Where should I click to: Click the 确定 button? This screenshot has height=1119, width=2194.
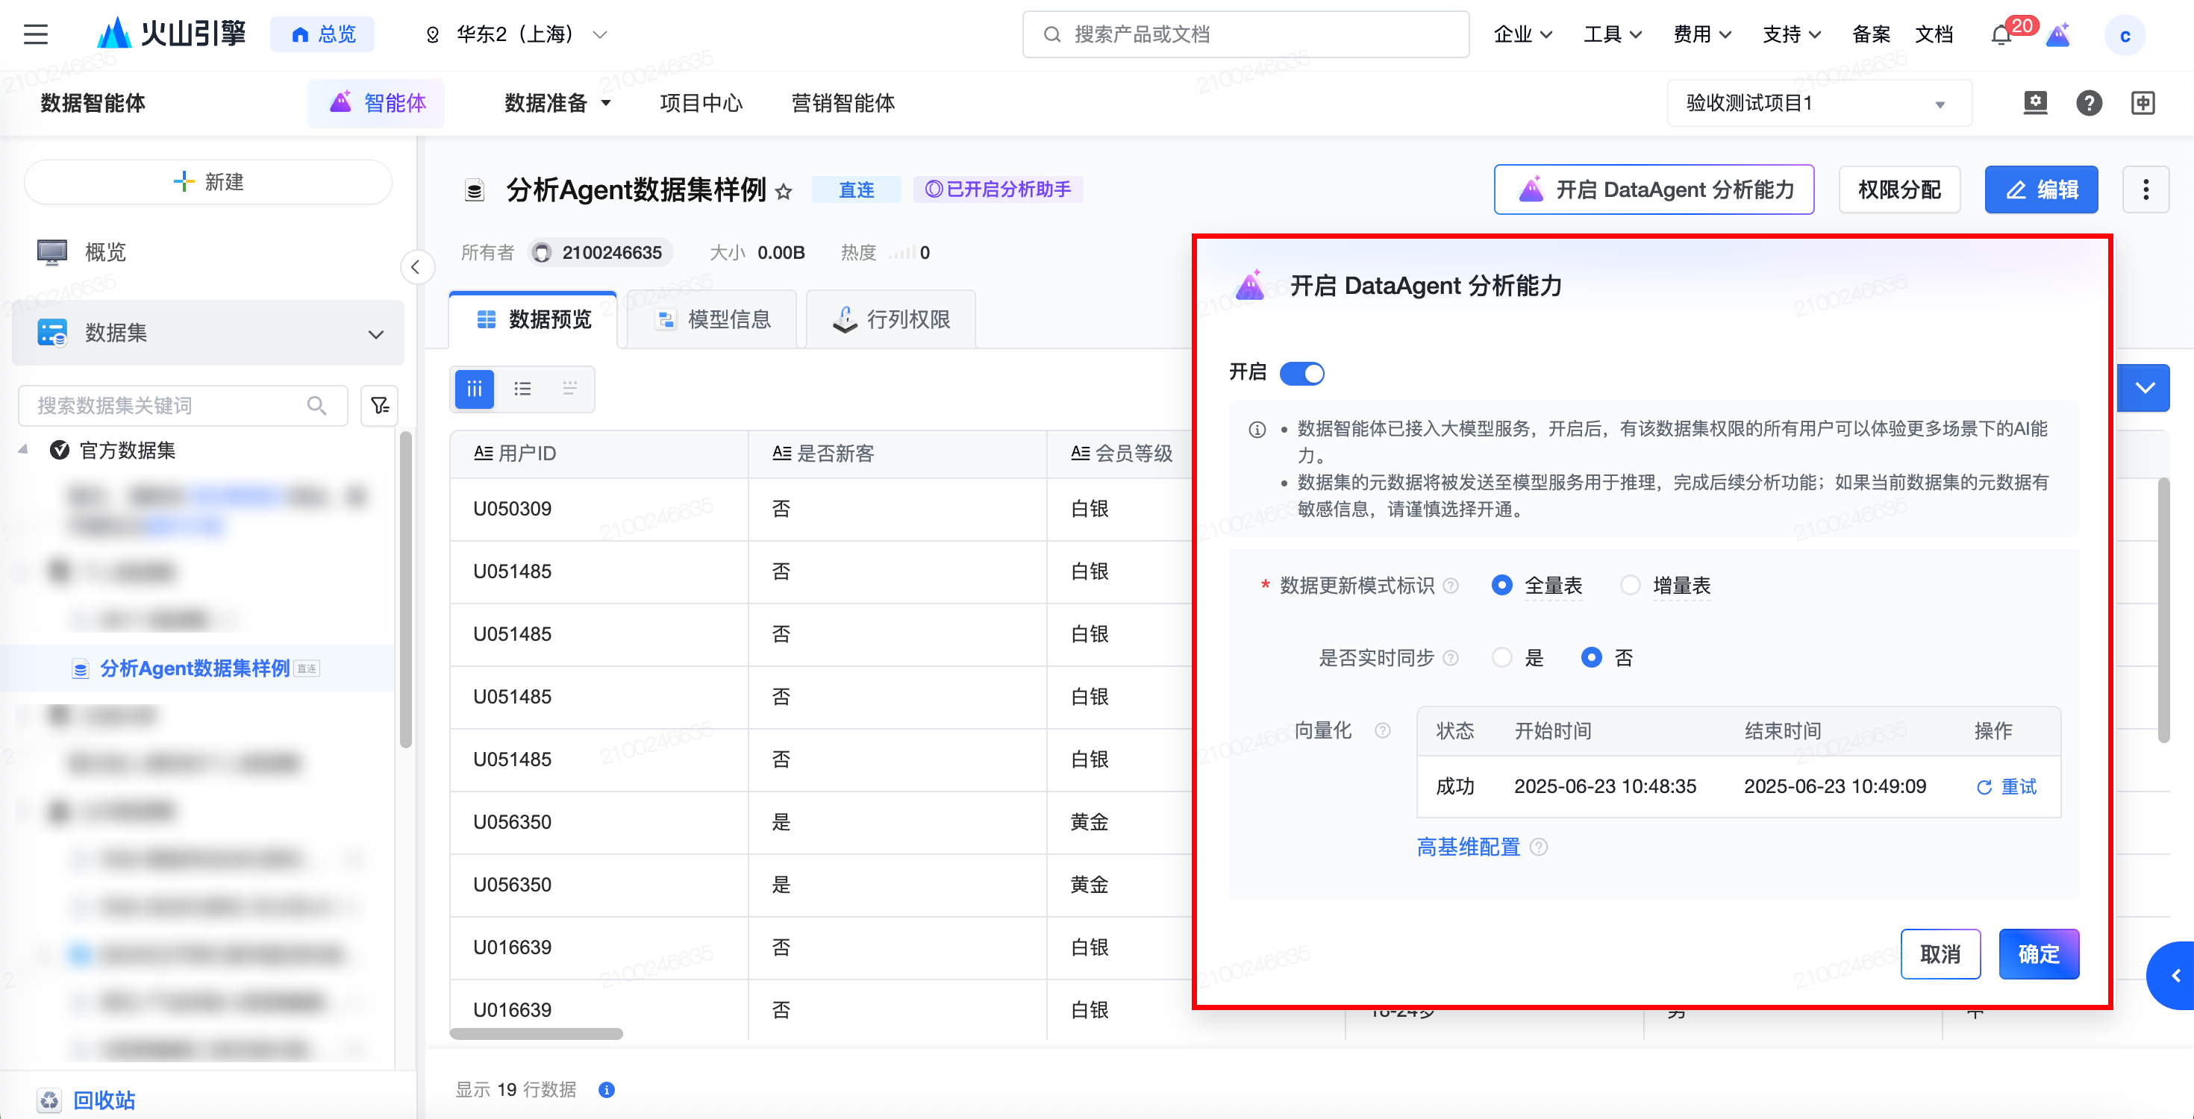2038,954
